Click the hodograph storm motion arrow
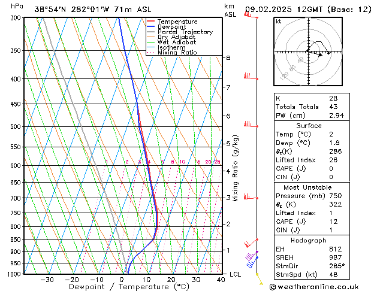The image size is (377, 291). [315, 53]
